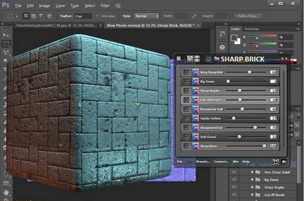Expand the toolbox with double-arrow icon
The image size is (304, 201).
(x=3, y=24)
